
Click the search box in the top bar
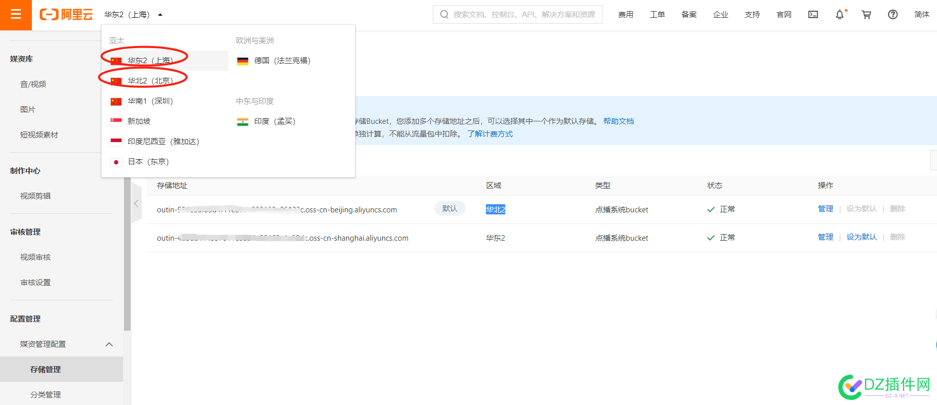coord(517,15)
